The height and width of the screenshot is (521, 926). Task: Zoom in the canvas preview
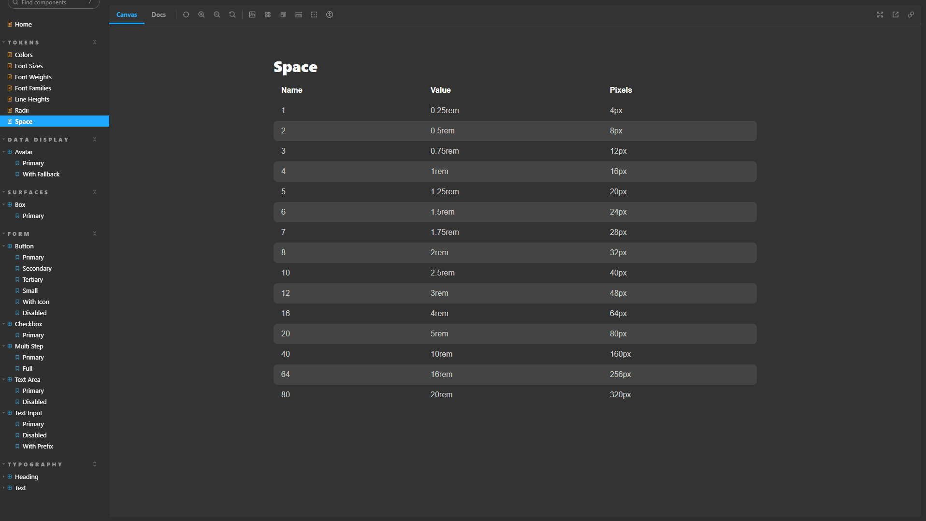pyautogui.click(x=202, y=14)
